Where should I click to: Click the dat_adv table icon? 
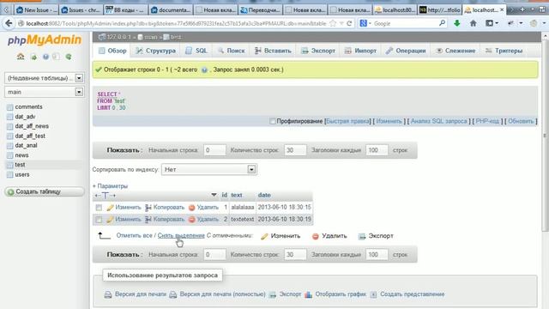tap(9, 117)
